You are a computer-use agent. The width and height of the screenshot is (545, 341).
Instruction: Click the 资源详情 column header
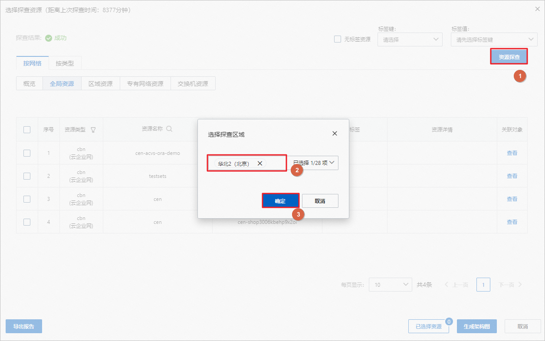[442, 129]
